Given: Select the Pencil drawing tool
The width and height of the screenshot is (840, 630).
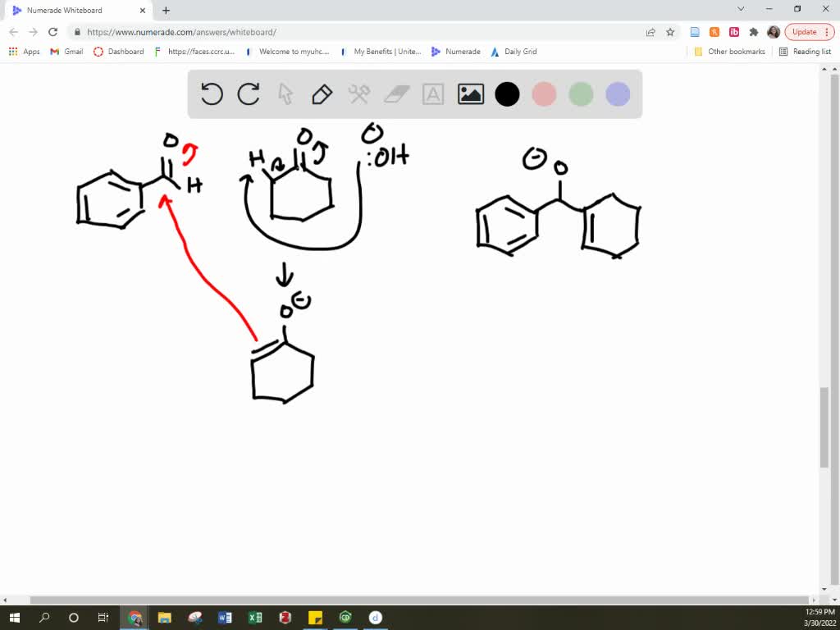Looking at the screenshot, I should click(321, 94).
